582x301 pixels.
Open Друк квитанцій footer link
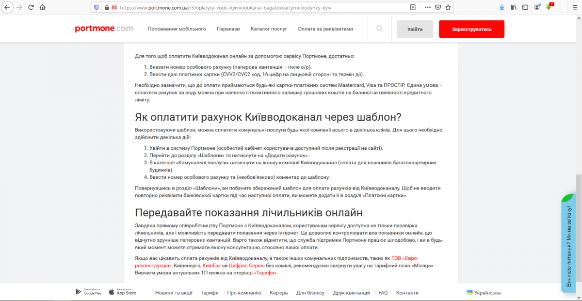click(352, 293)
